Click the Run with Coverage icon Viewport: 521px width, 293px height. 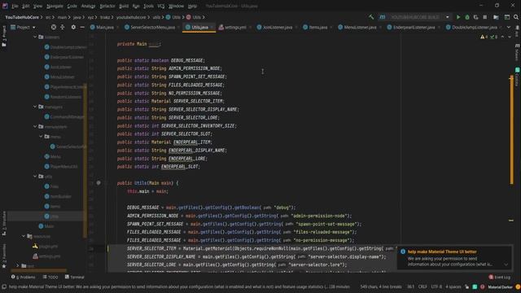pyautogui.click(x=475, y=17)
